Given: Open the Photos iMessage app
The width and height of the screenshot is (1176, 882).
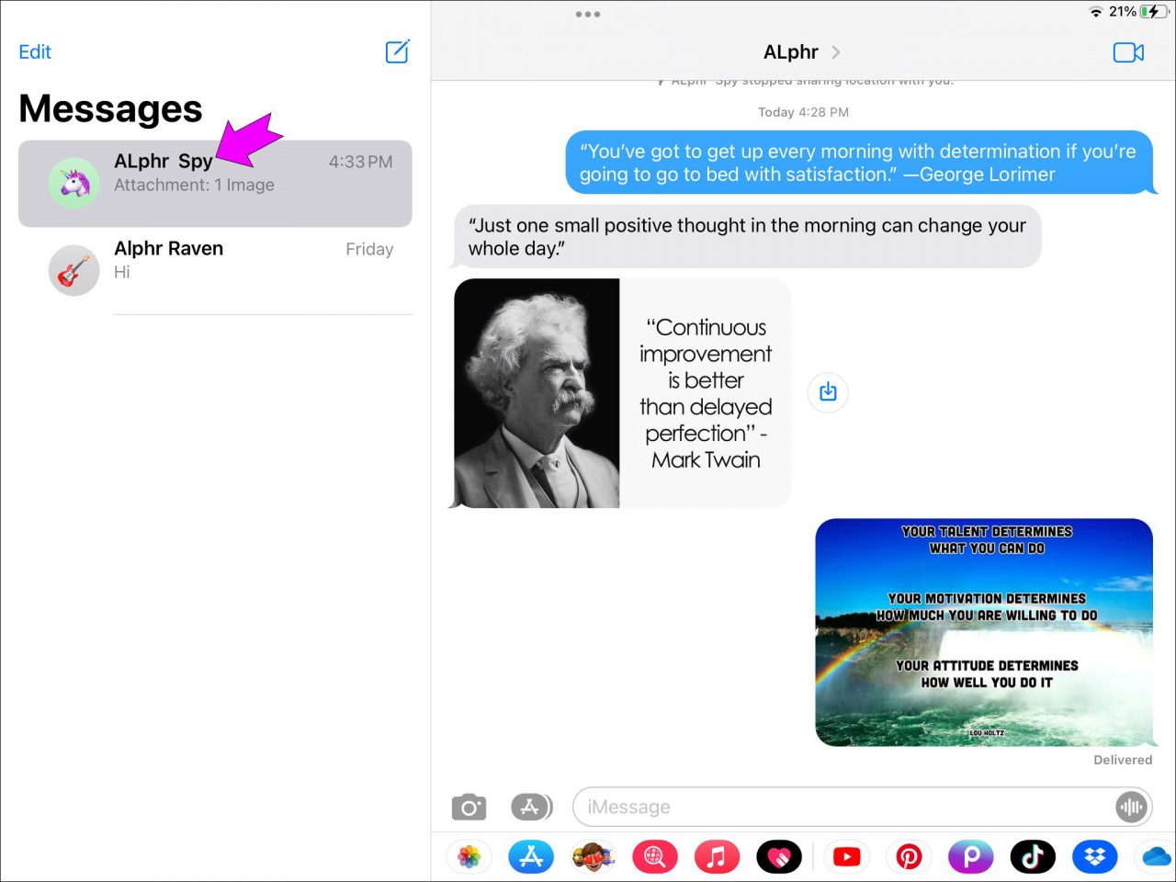Looking at the screenshot, I should tap(469, 856).
